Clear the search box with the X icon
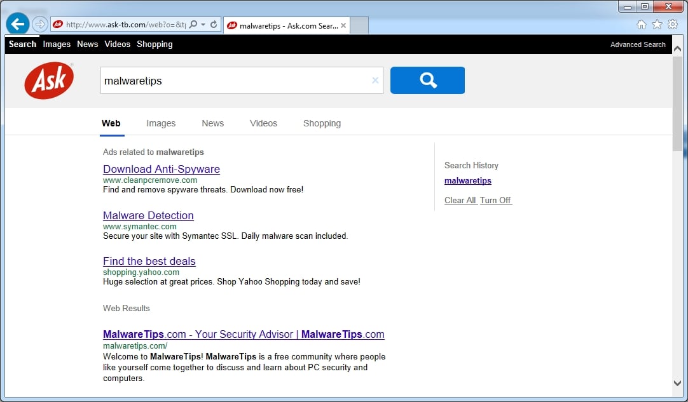Screen dimensions: 688x402 tap(375, 80)
